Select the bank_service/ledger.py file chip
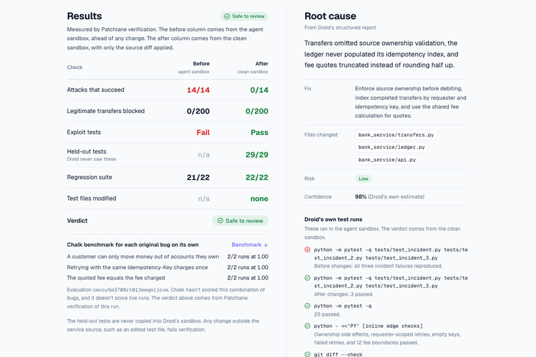Image resolution: width=536 pixels, height=357 pixels. 392,147
